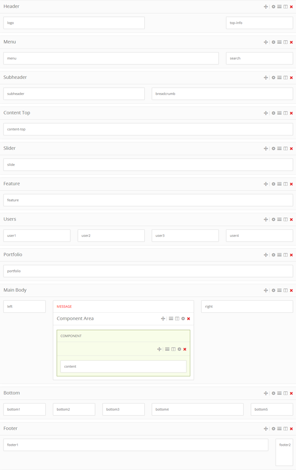Open settings gear in the Component Area row

coord(183,318)
